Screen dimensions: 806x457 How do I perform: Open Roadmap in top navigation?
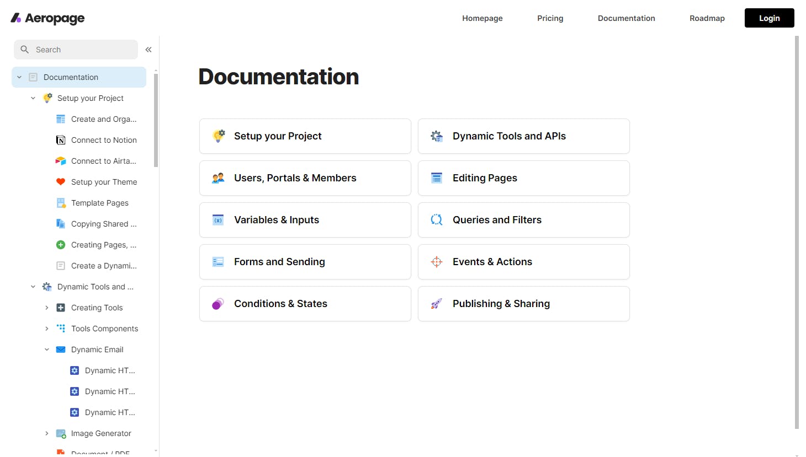click(707, 18)
